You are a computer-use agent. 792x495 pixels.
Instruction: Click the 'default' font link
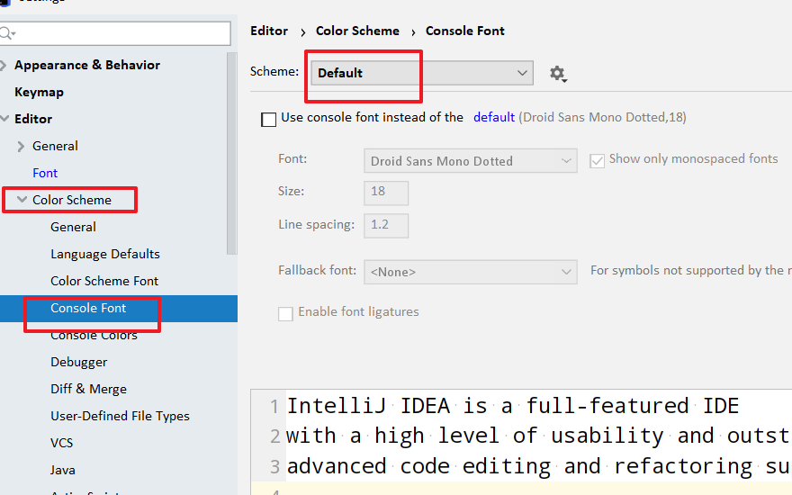tap(494, 117)
